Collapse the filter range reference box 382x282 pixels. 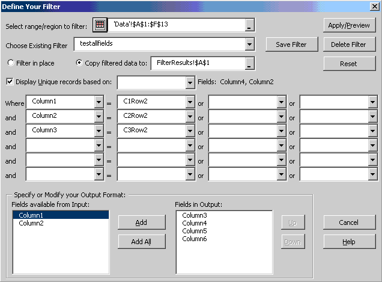tap(249, 25)
